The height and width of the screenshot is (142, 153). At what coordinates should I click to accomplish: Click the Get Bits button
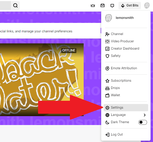130,6
